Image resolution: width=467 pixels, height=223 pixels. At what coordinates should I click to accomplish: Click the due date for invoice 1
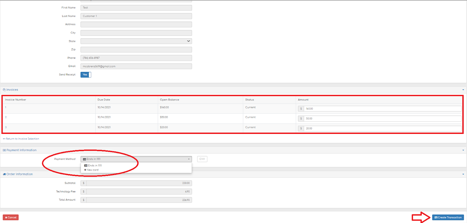click(104, 107)
